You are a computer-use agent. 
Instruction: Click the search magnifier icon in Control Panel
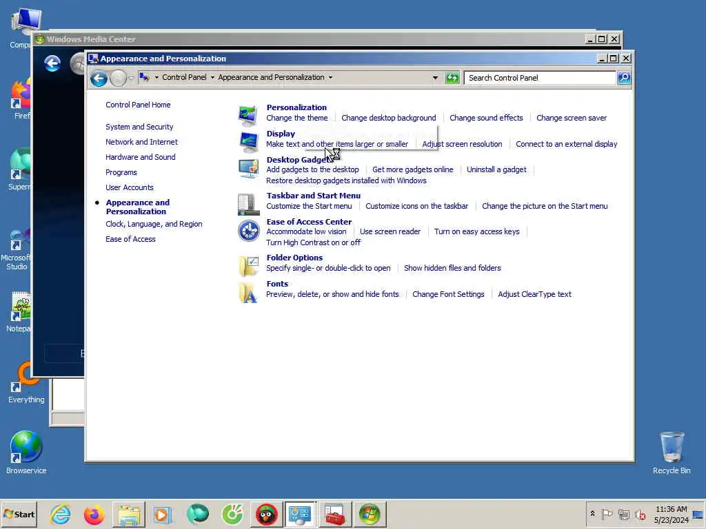623,78
